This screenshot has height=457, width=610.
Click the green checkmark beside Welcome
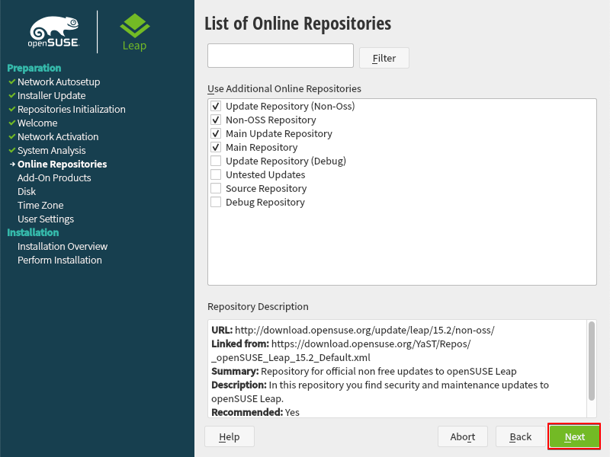[12, 123]
